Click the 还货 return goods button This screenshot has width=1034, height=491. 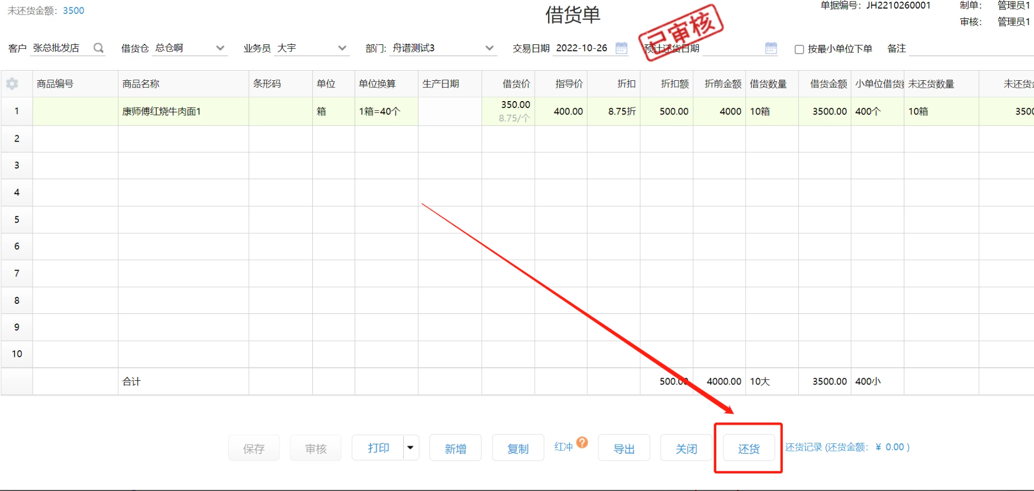[x=748, y=448]
